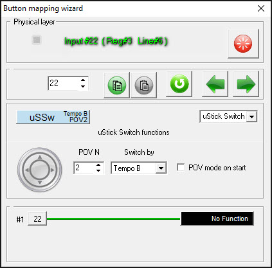Decrement the POV N value
This screenshot has height=268, width=272.
click(98, 171)
